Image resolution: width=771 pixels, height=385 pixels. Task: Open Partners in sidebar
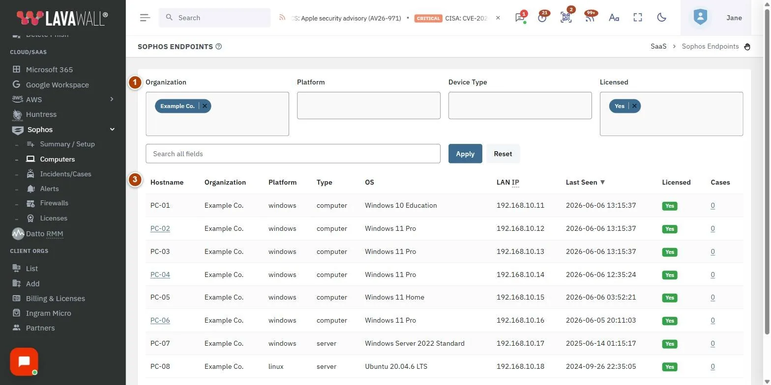40,328
